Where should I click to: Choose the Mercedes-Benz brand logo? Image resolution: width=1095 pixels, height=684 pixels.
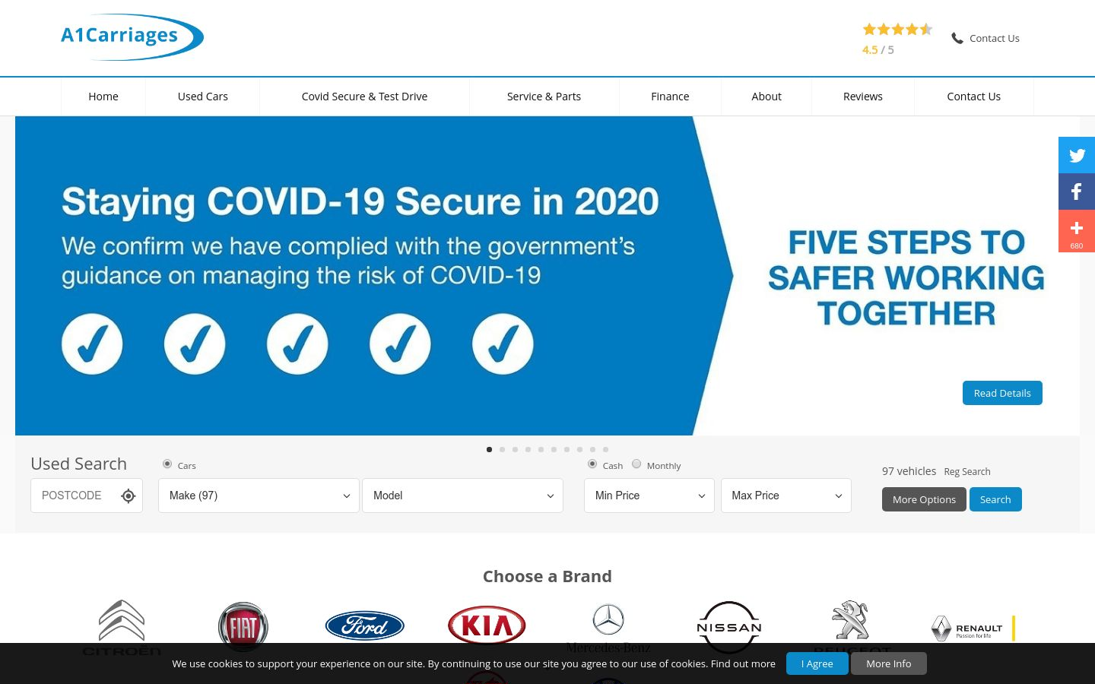click(x=608, y=629)
